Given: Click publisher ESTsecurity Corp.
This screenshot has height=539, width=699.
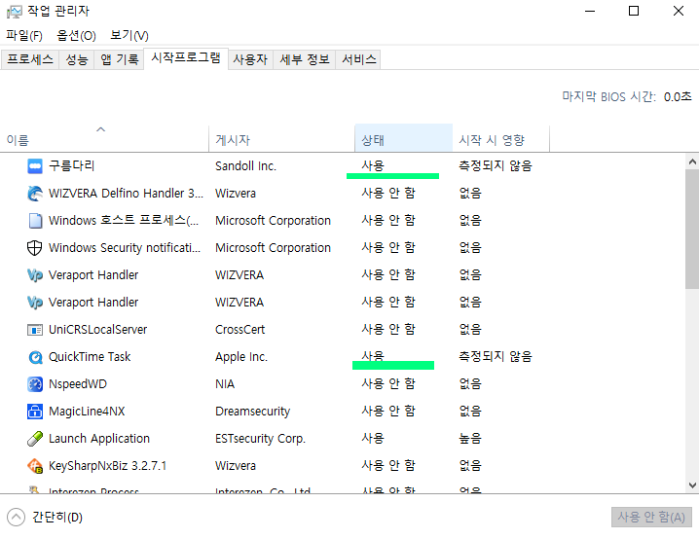Looking at the screenshot, I should tap(260, 439).
